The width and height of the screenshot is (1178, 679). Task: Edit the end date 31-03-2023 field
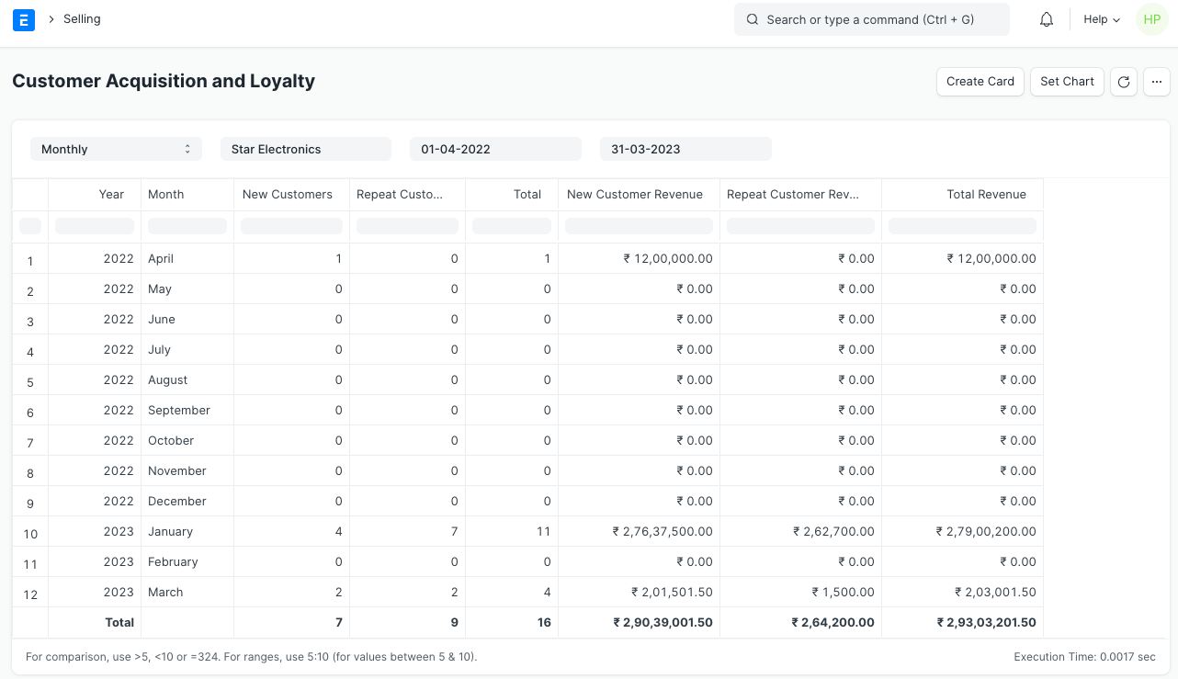(x=685, y=149)
